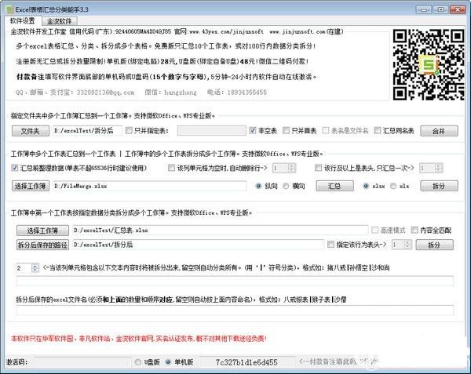Click the column number spinner showing 2
The height and width of the screenshot is (374, 471).
point(27,268)
